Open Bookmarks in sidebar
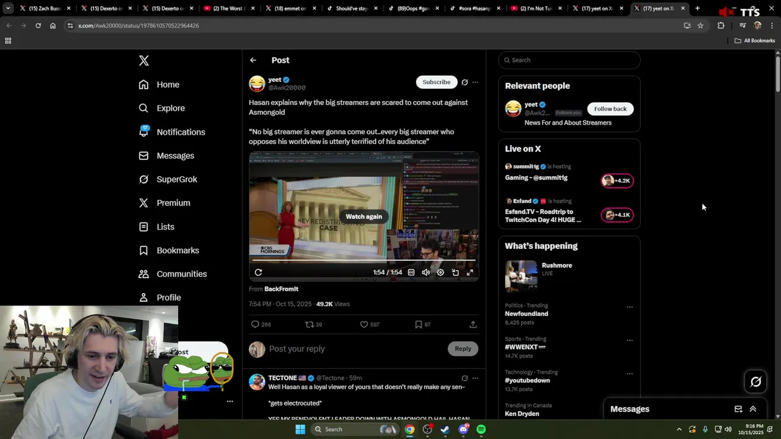Image resolution: width=781 pixels, height=439 pixels. tap(168, 251)
